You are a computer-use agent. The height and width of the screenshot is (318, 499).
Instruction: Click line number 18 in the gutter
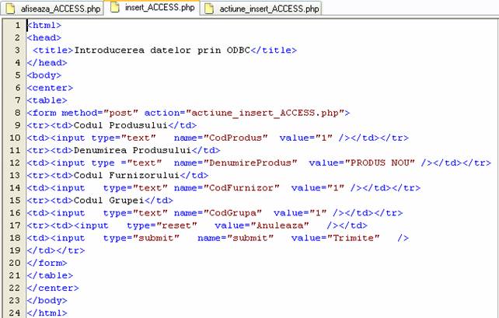click(15, 238)
